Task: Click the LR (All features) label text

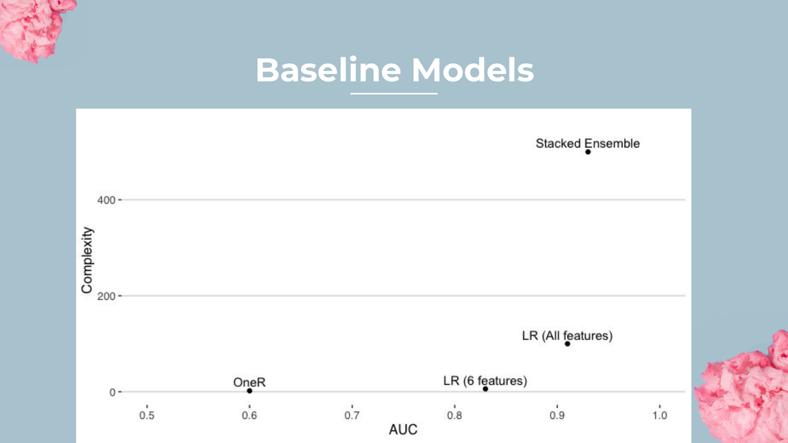Action: (567, 335)
